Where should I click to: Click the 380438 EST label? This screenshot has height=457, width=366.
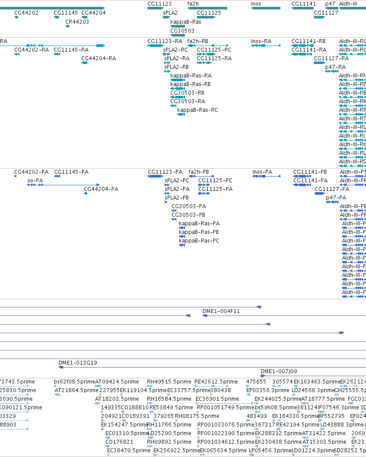221,390
